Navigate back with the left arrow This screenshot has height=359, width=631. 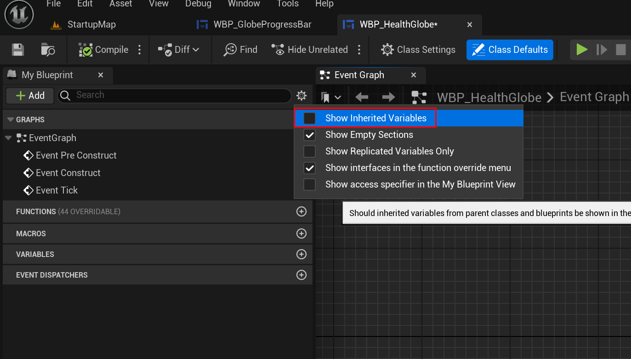pyautogui.click(x=362, y=97)
